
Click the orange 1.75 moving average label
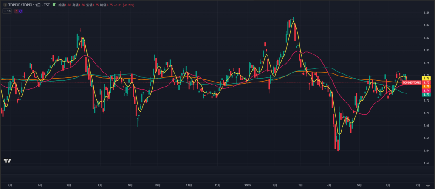point(426,87)
